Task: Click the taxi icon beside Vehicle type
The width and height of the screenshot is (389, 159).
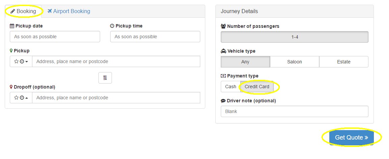Action: point(223,51)
